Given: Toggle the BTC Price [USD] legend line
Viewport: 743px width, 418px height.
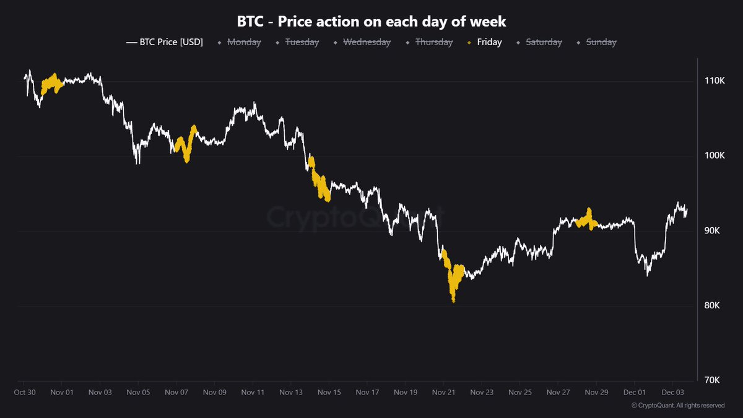Looking at the screenshot, I should point(172,42).
